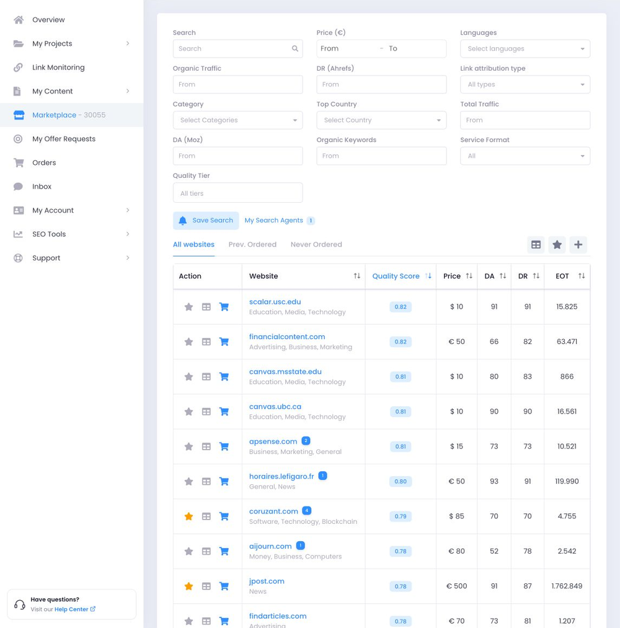Click the Organic Traffic From field
The width and height of the screenshot is (620, 628).
pyautogui.click(x=238, y=84)
